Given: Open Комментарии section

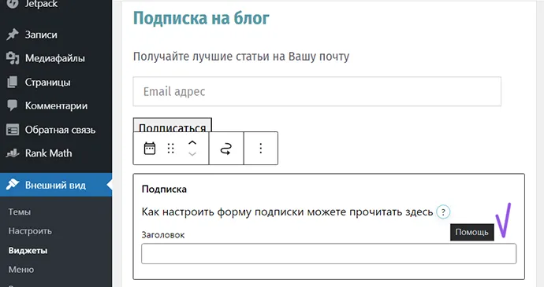Looking at the screenshot, I should pyautogui.click(x=56, y=105).
